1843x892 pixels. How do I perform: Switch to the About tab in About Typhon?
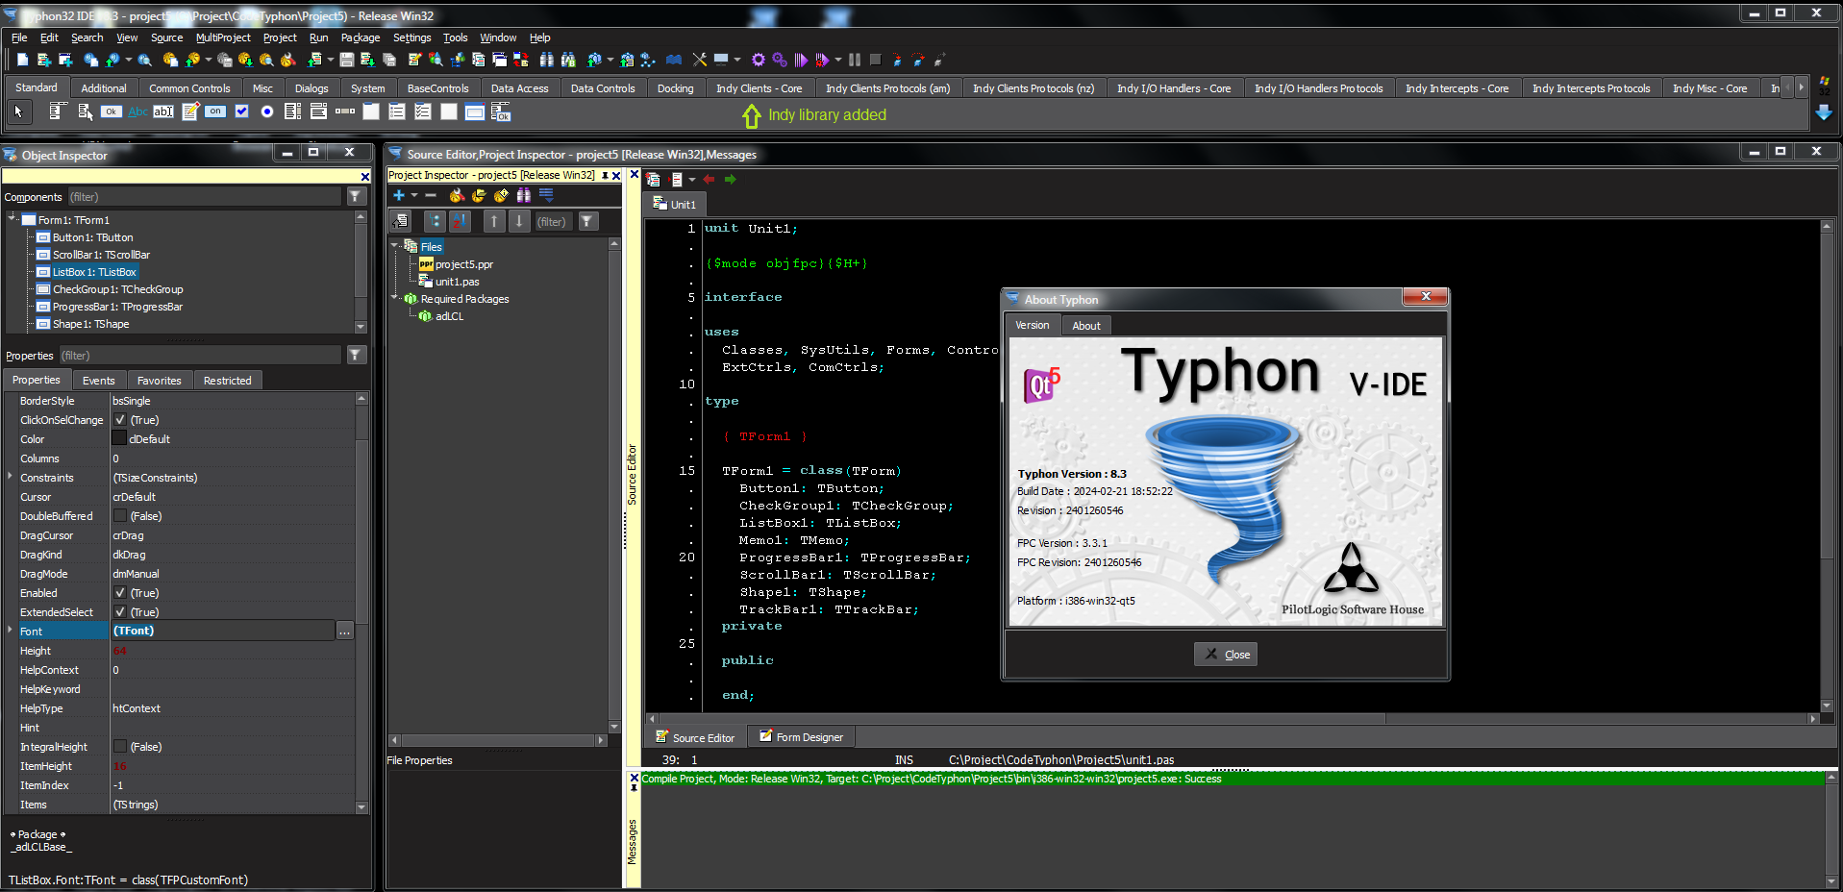1085,326
